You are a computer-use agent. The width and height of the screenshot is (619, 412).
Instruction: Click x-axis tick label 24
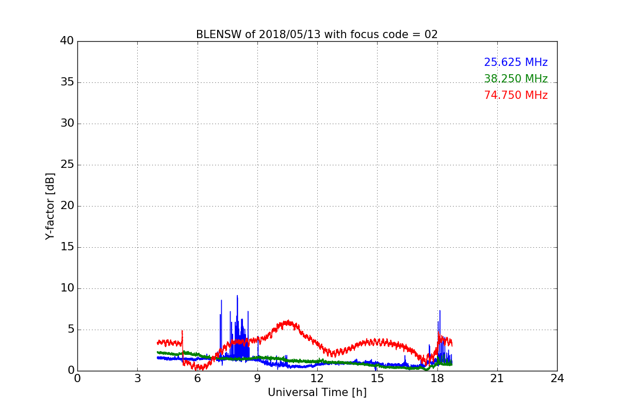click(557, 379)
